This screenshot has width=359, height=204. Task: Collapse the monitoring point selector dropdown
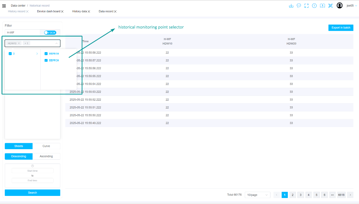point(57,43)
